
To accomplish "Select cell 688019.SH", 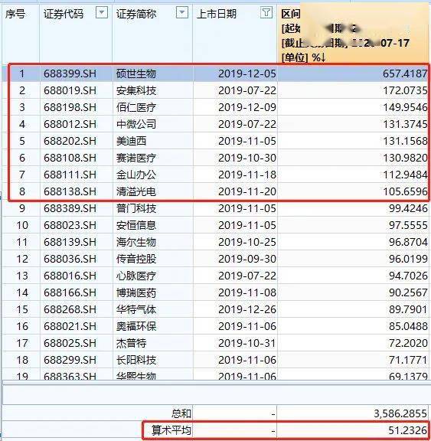I will click(x=70, y=90).
